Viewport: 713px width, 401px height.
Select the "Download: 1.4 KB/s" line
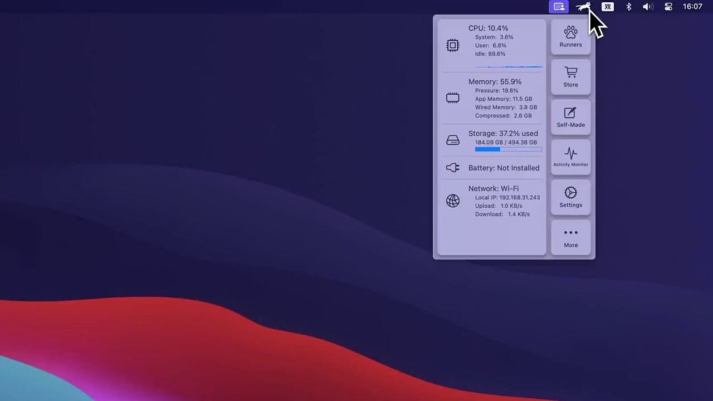(502, 214)
